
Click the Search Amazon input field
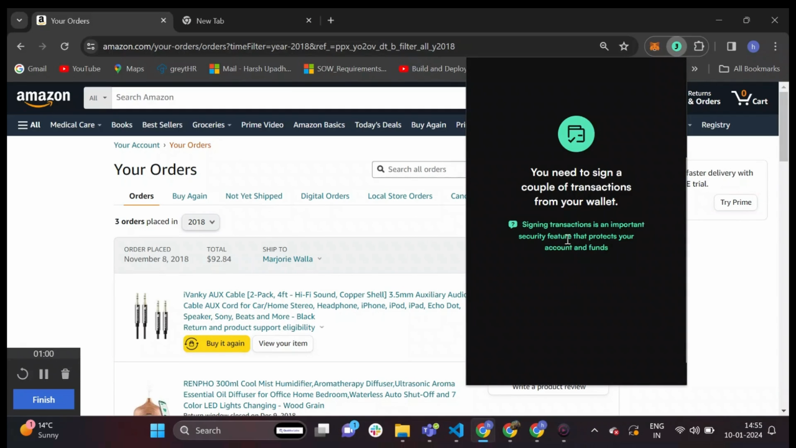(x=289, y=98)
